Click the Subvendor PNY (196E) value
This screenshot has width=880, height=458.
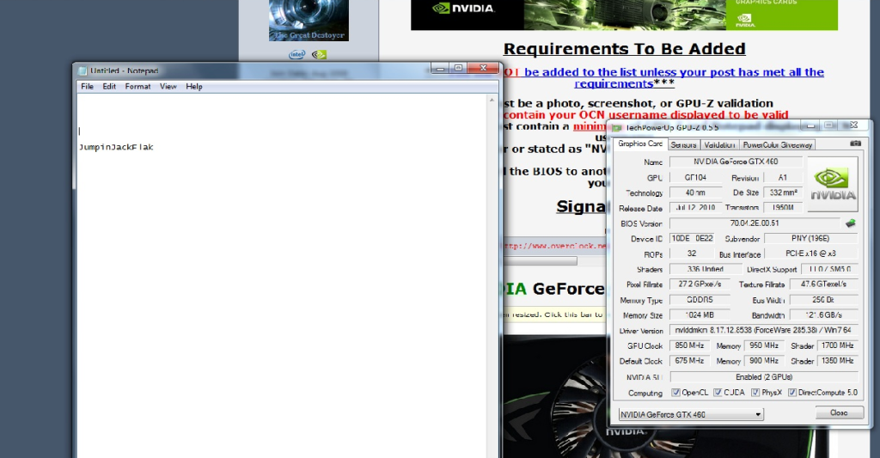click(x=811, y=239)
